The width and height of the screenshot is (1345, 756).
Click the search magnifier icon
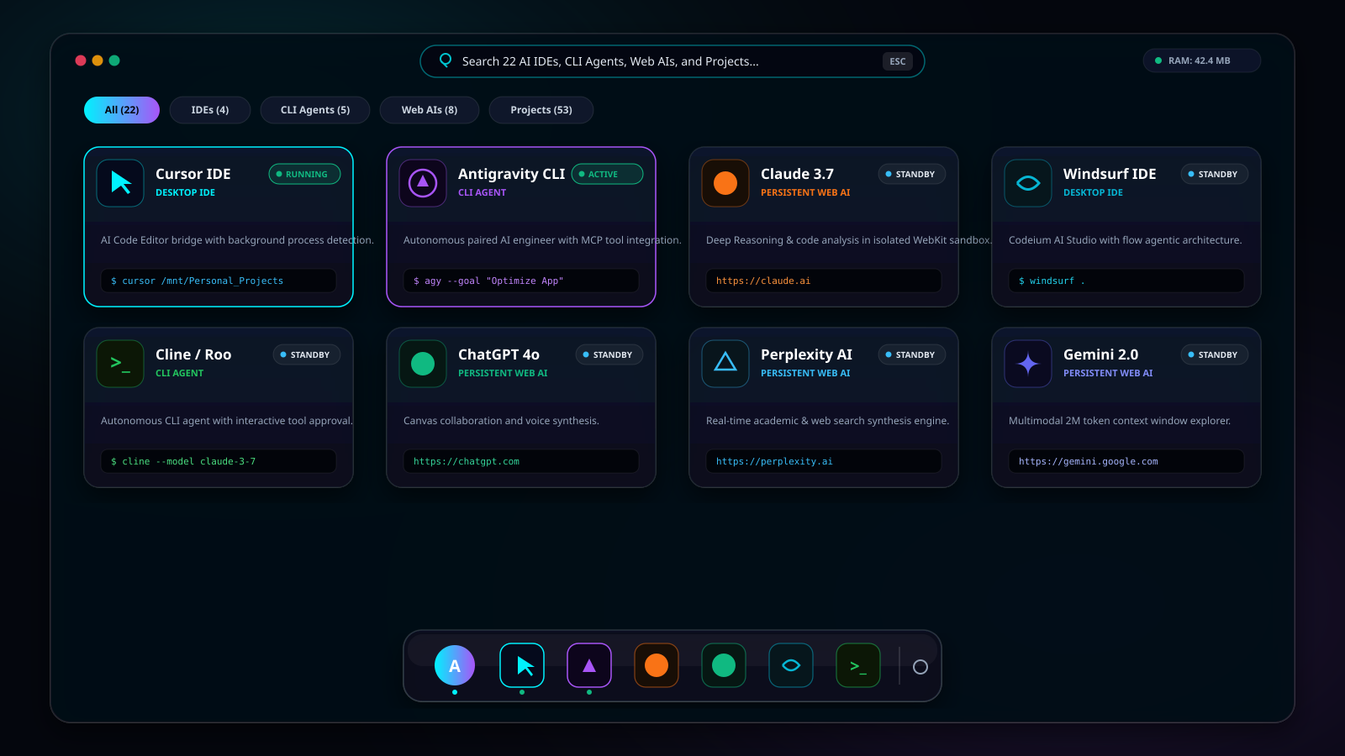pyautogui.click(x=446, y=60)
